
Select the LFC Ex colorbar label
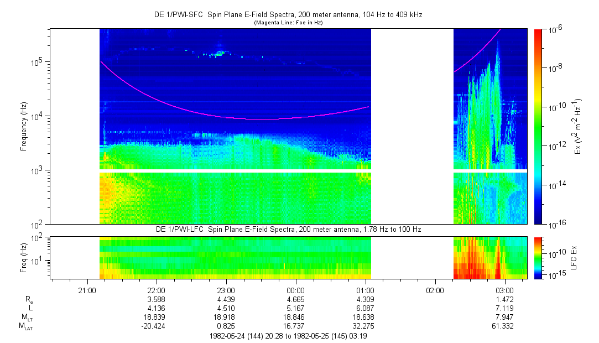pyautogui.click(x=576, y=257)
